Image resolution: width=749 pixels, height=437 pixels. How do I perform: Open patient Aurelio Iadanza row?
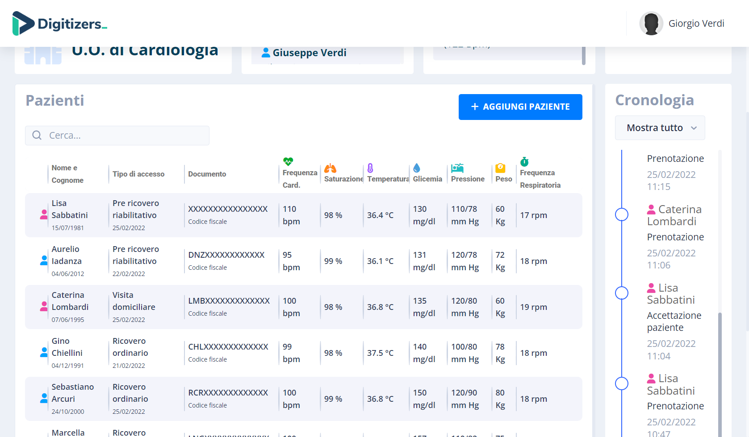pos(304,261)
